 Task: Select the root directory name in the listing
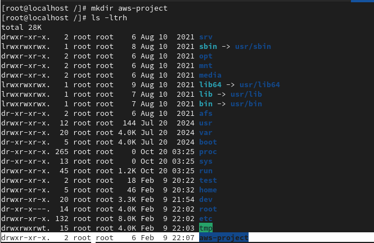pos(208,209)
